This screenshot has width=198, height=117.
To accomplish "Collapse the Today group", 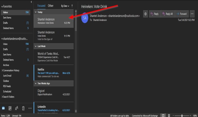I will [36, 12].
